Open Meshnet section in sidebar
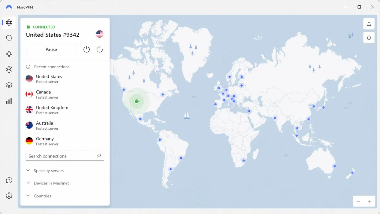This screenshot has height=214, width=380. 9,54
